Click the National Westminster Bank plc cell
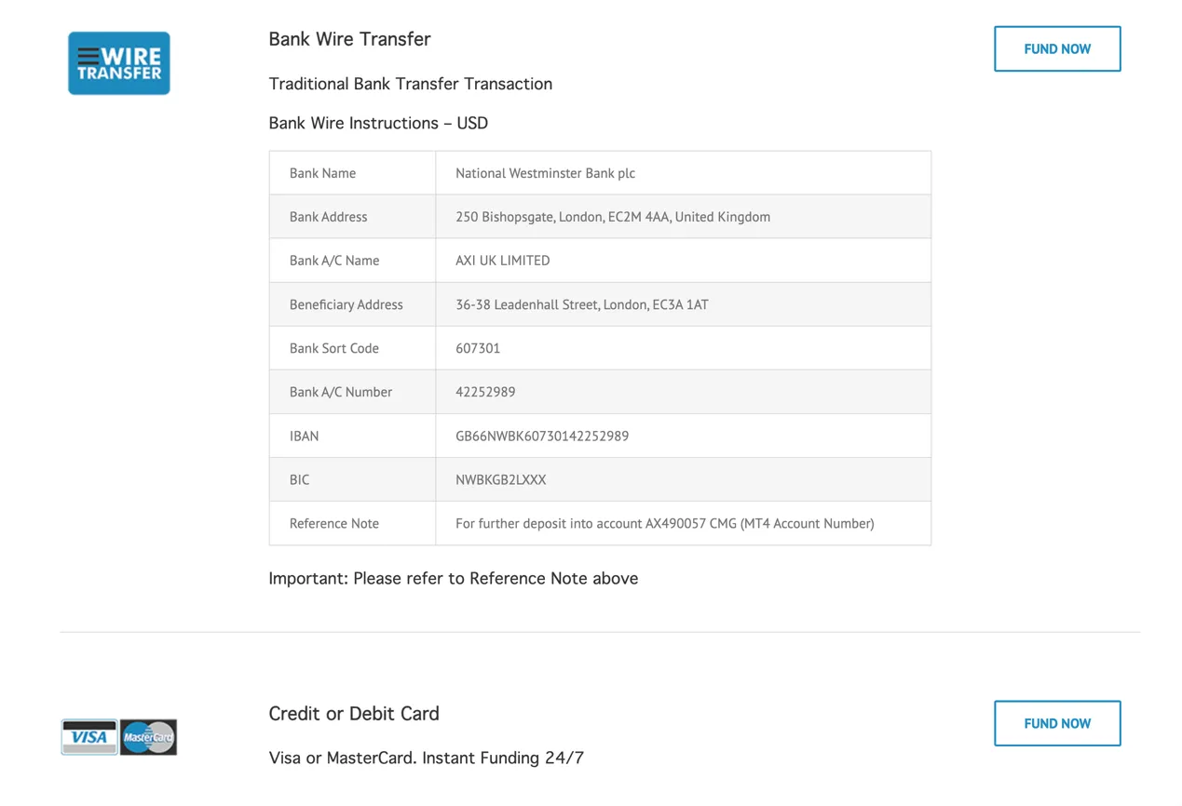 pos(683,173)
